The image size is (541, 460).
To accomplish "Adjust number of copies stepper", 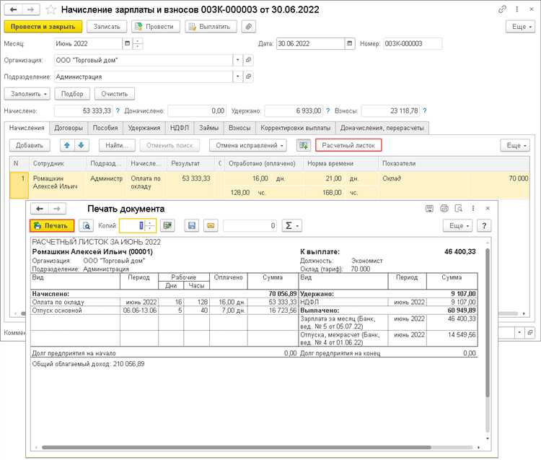I will [x=150, y=226].
